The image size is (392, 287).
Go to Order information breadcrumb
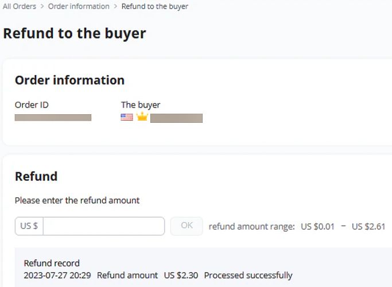click(79, 6)
